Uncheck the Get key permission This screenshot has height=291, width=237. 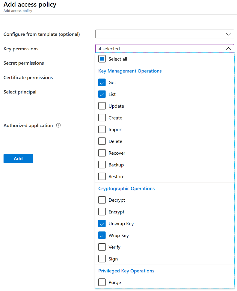pyautogui.click(x=102, y=83)
